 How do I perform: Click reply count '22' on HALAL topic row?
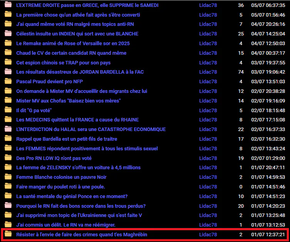pos(241,129)
